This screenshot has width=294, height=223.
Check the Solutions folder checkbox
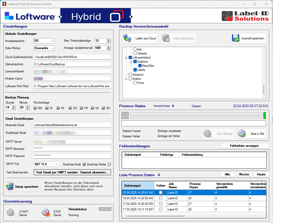(x=130, y=74)
